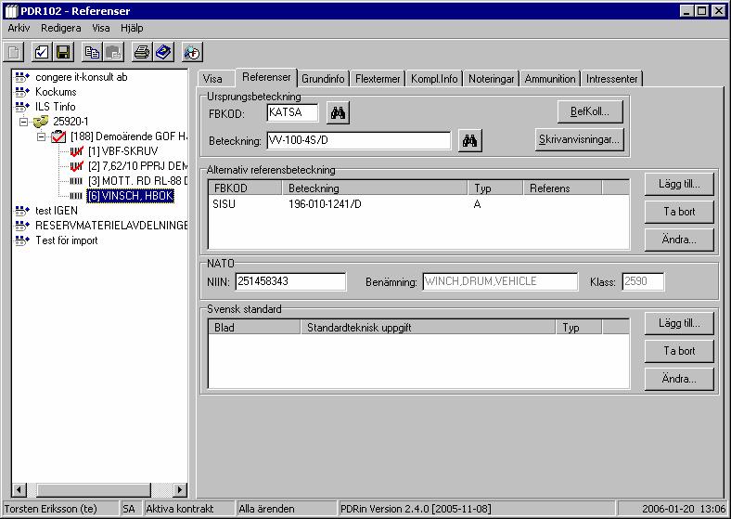Click the barcode icon of MOTT. RD RL-88
Viewport: 731px width, 519px height.
click(x=76, y=181)
